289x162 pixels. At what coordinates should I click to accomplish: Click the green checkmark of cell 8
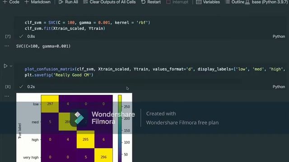tap(21, 87)
